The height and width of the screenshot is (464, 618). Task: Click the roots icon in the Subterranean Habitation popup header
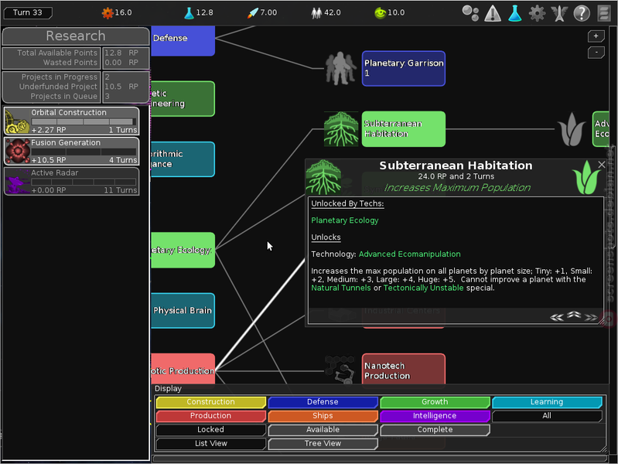pyautogui.click(x=323, y=177)
